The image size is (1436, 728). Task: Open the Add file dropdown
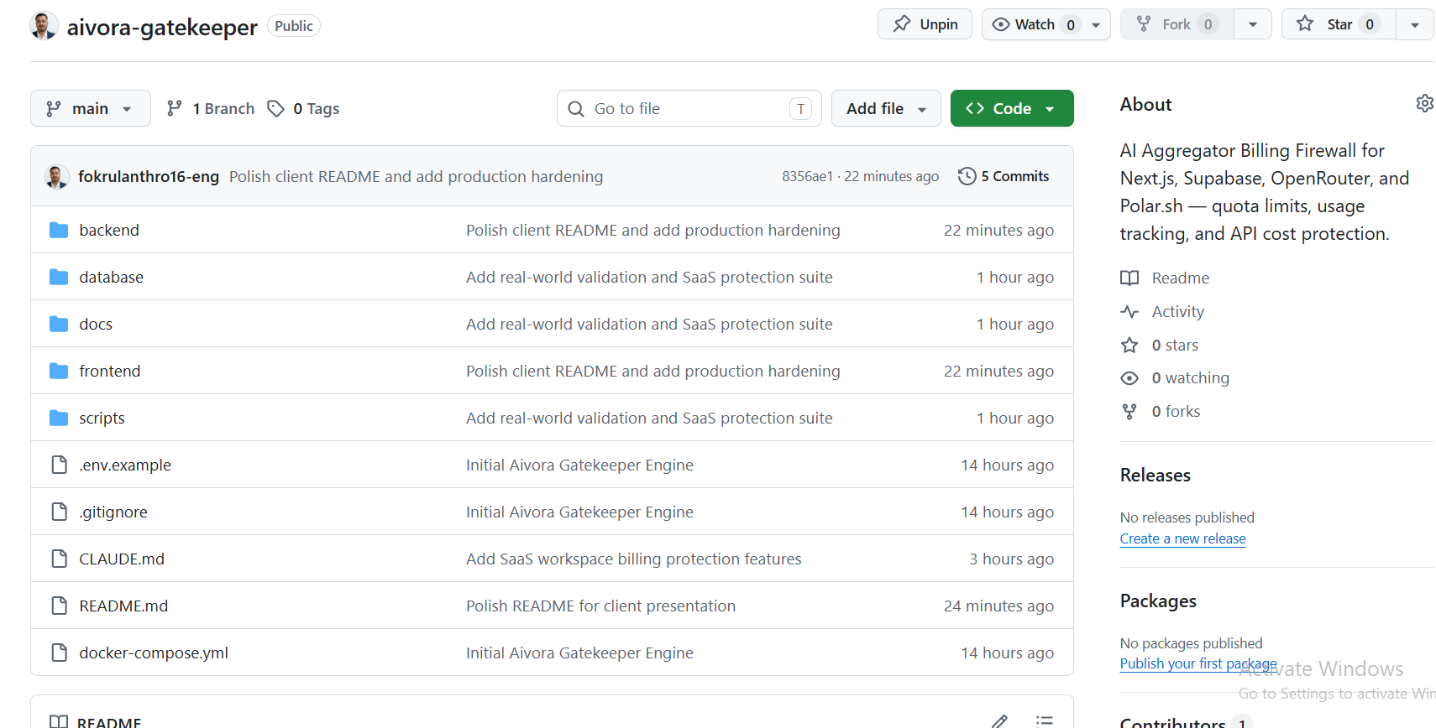click(886, 108)
